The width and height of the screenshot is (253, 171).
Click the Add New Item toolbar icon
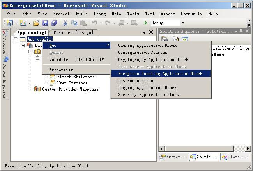(23, 23)
